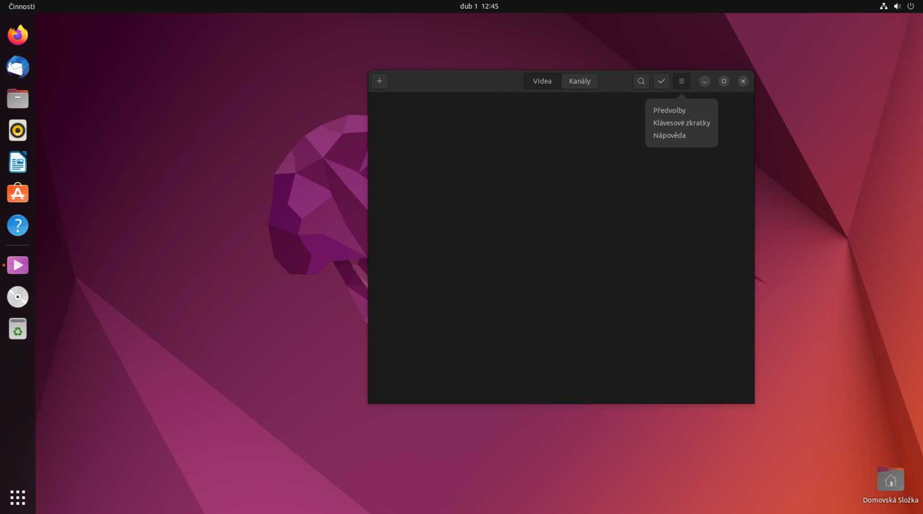Open Předvolby from the menu

(681, 110)
